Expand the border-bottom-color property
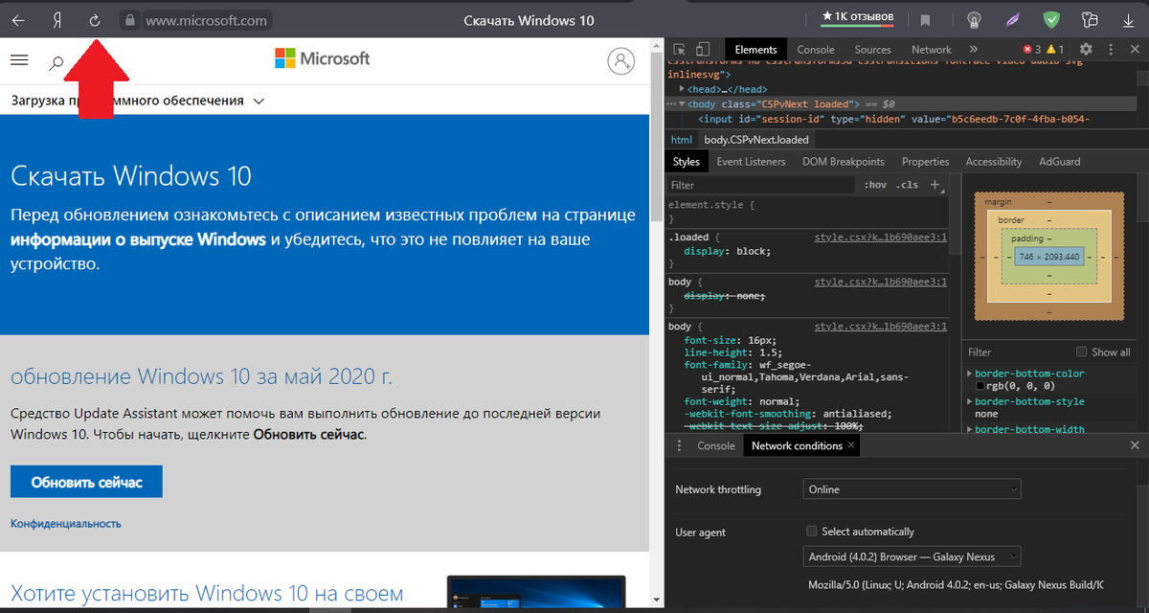Screen dimensions: 1149x613 [x=970, y=374]
